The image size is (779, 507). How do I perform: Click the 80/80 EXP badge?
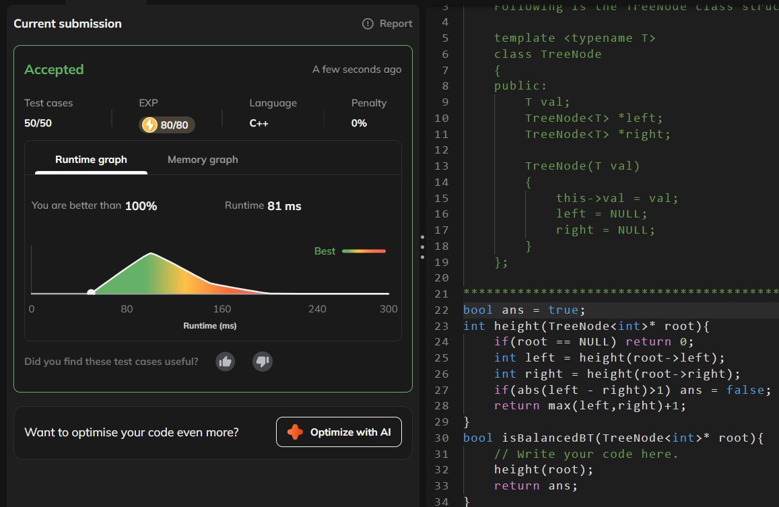coord(166,125)
